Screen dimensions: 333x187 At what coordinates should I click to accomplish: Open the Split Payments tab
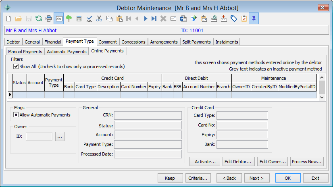coord(196,42)
